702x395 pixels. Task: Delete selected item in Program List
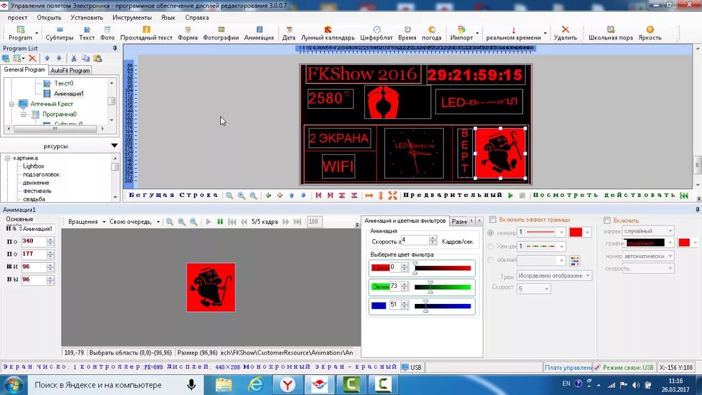point(32,58)
